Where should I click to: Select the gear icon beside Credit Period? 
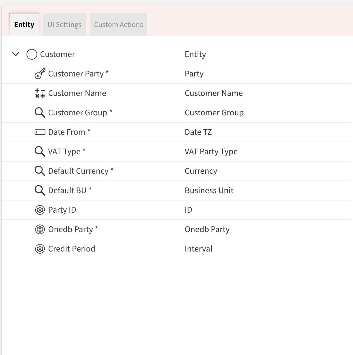click(x=40, y=249)
